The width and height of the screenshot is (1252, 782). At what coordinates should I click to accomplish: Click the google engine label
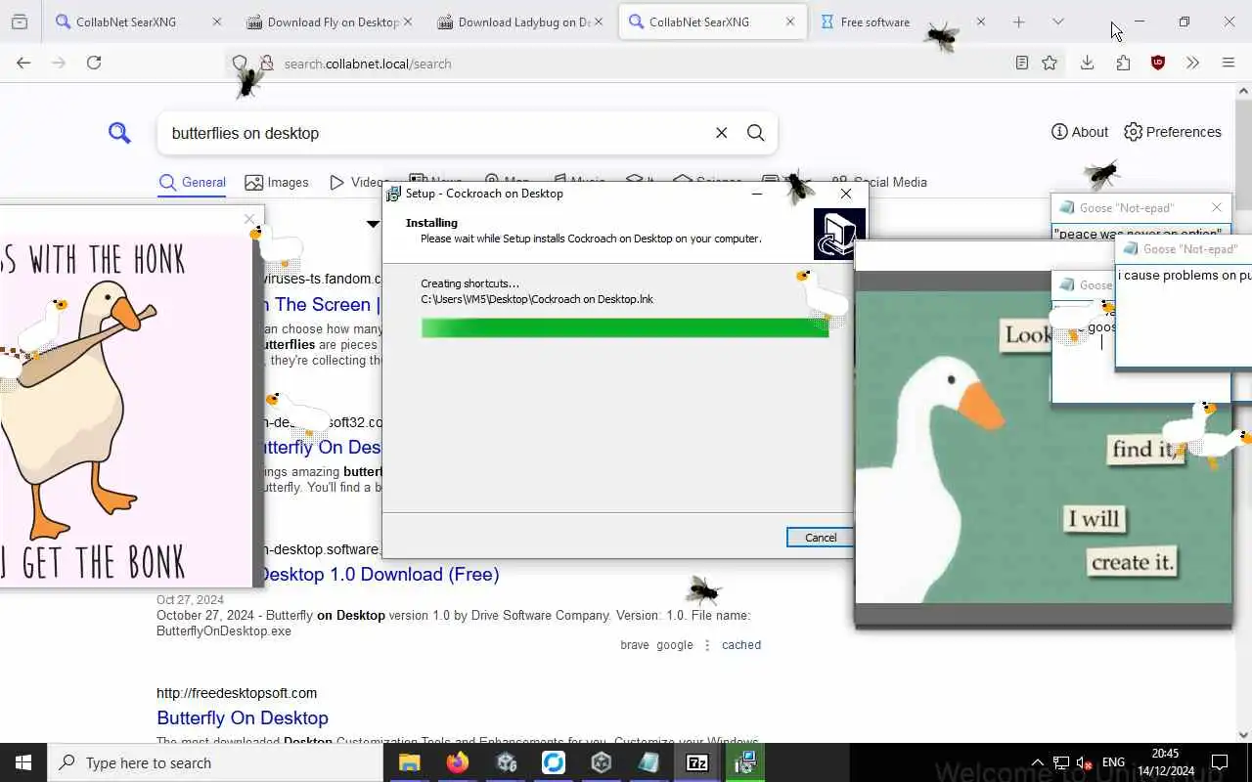[x=675, y=645]
